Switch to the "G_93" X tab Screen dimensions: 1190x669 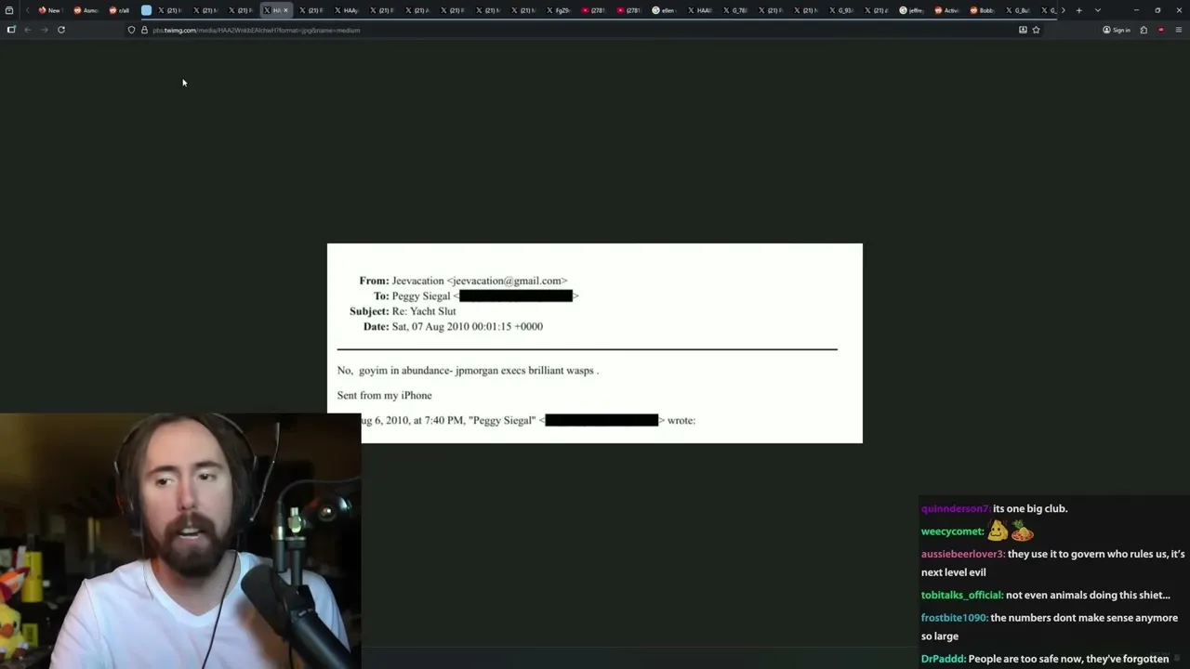(840, 10)
